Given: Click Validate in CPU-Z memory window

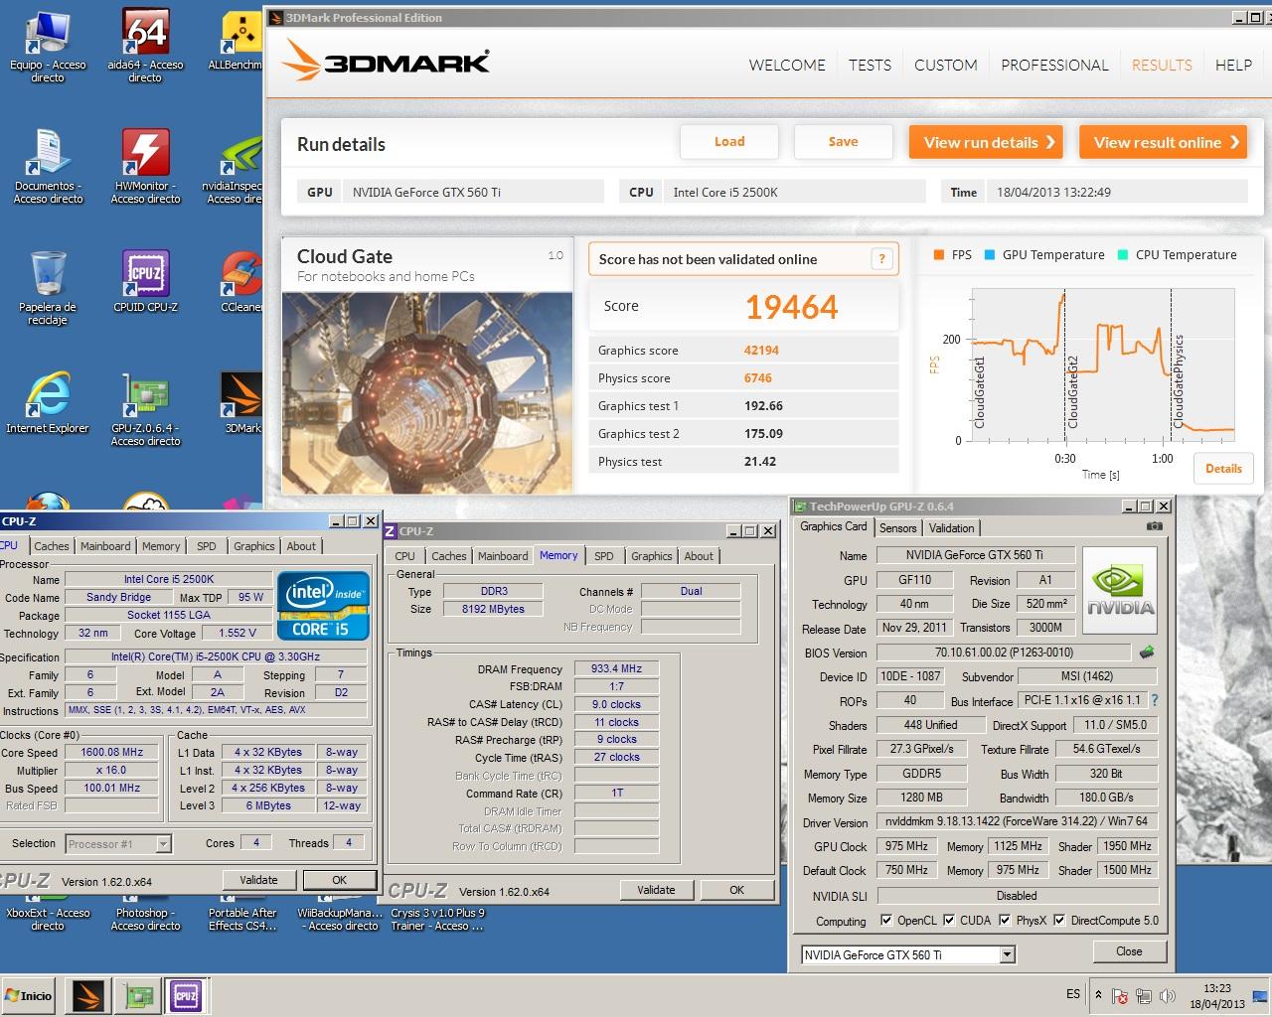Looking at the screenshot, I should [656, 890].
